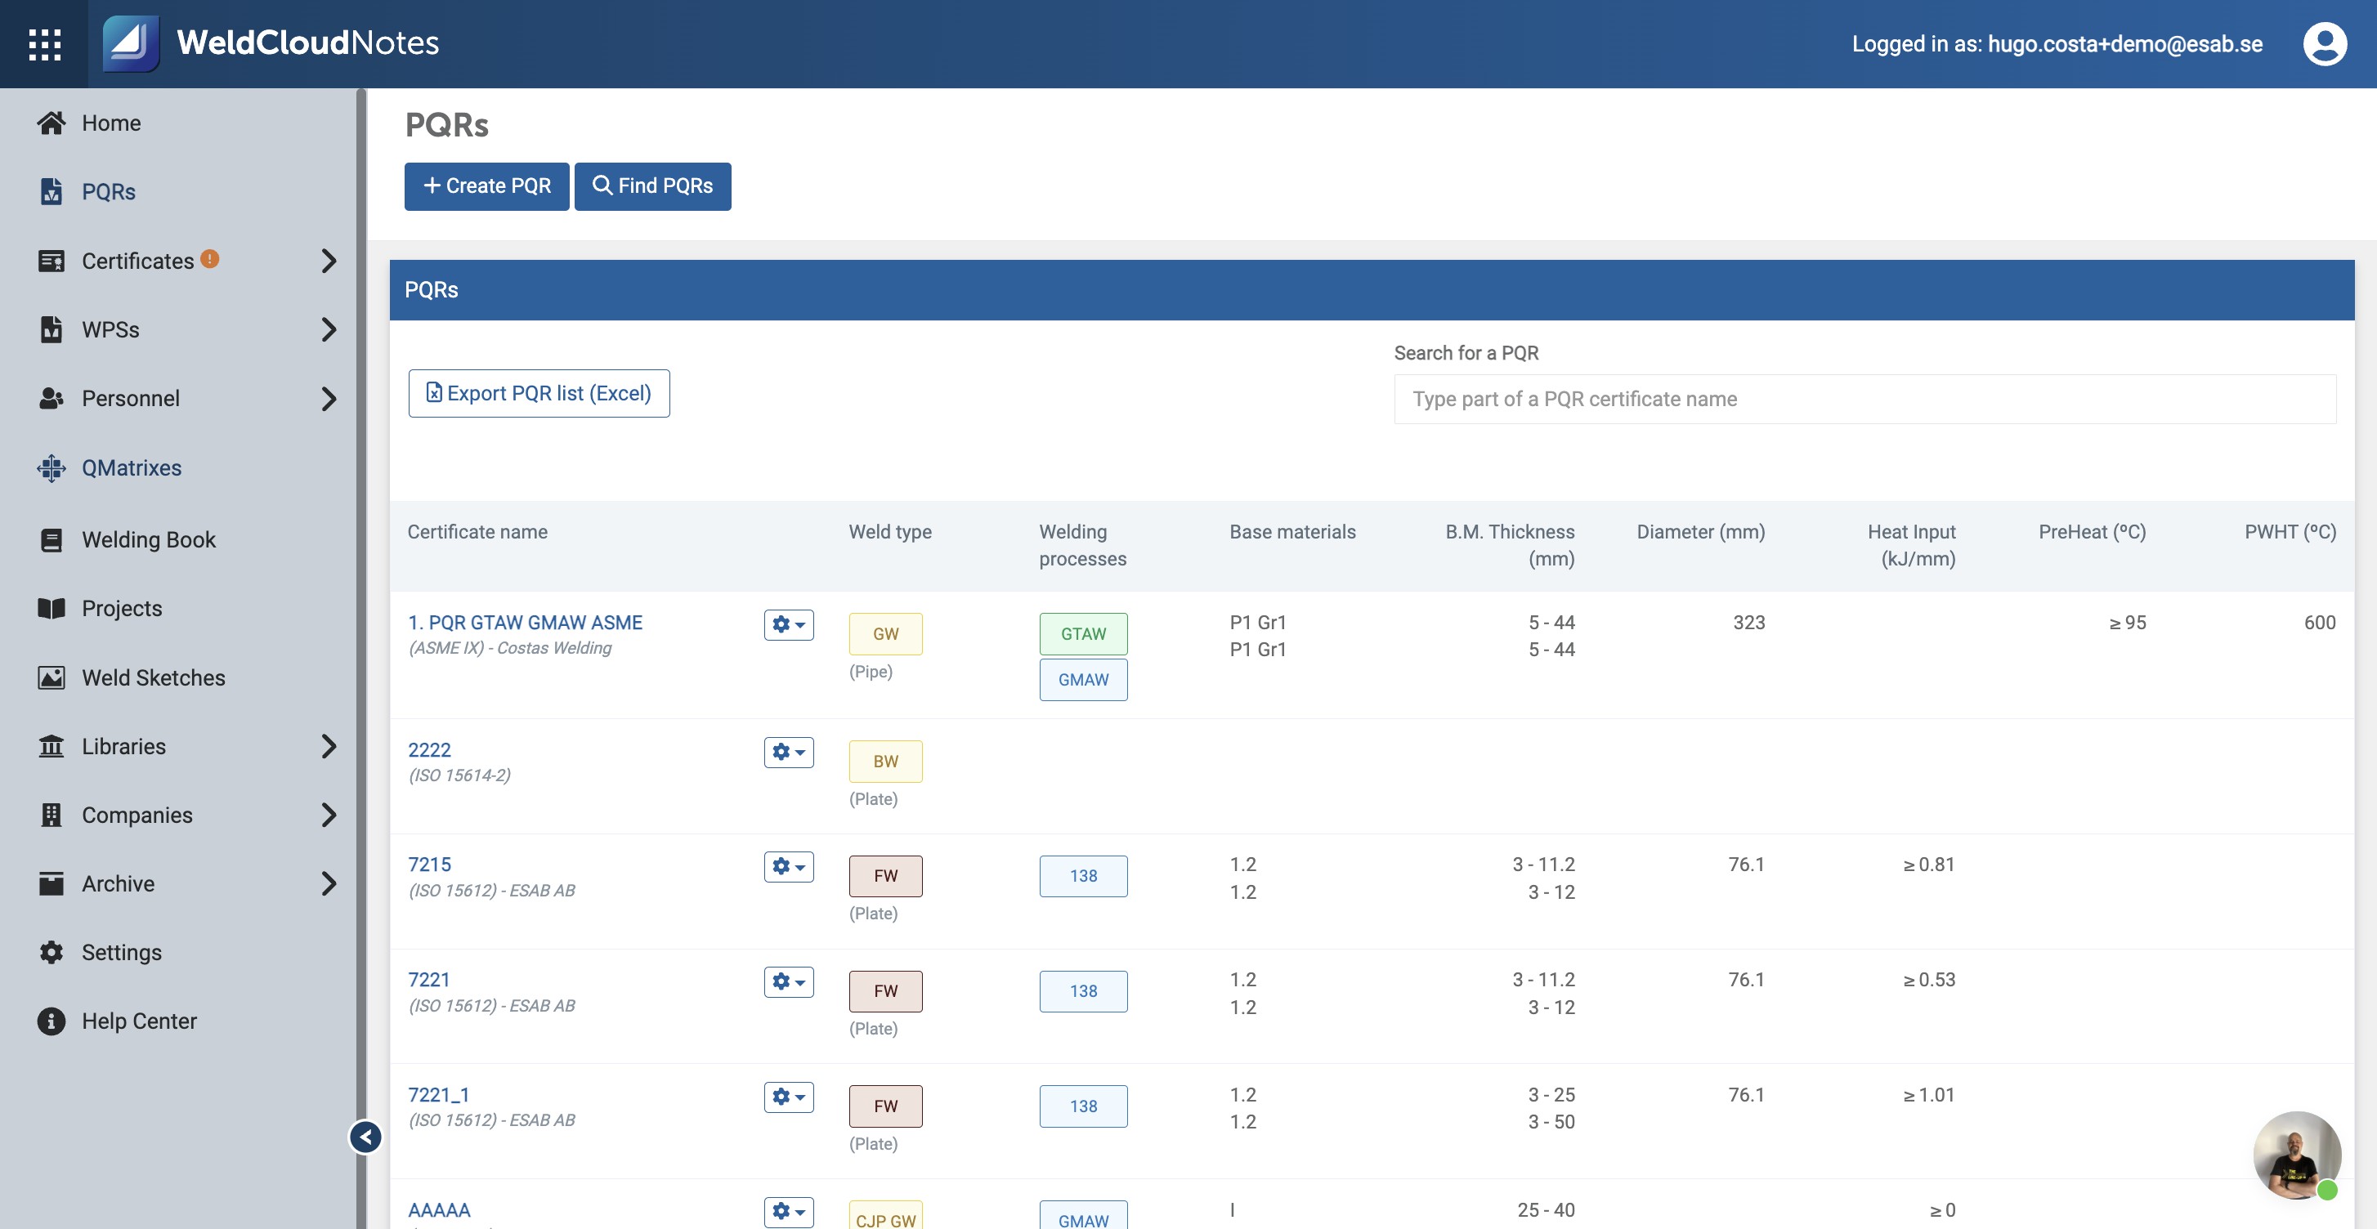This screenshot has width=2377, height=1229.
Task: Open gear dropdown for PQR 7215
Action: [x=788, y=866]
